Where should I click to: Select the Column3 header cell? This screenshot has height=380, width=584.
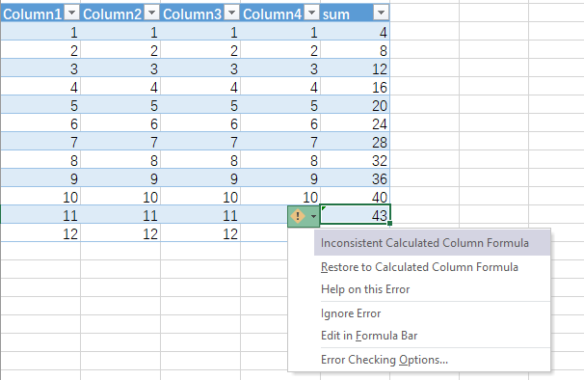pos(200,14)
